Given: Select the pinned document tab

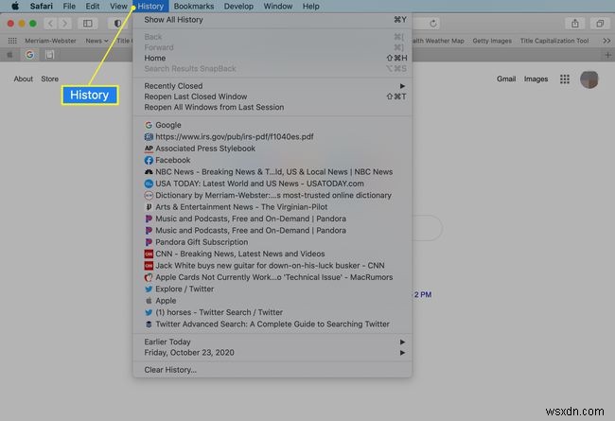Looking at the screenshot, I should click(x=49, y=55).
